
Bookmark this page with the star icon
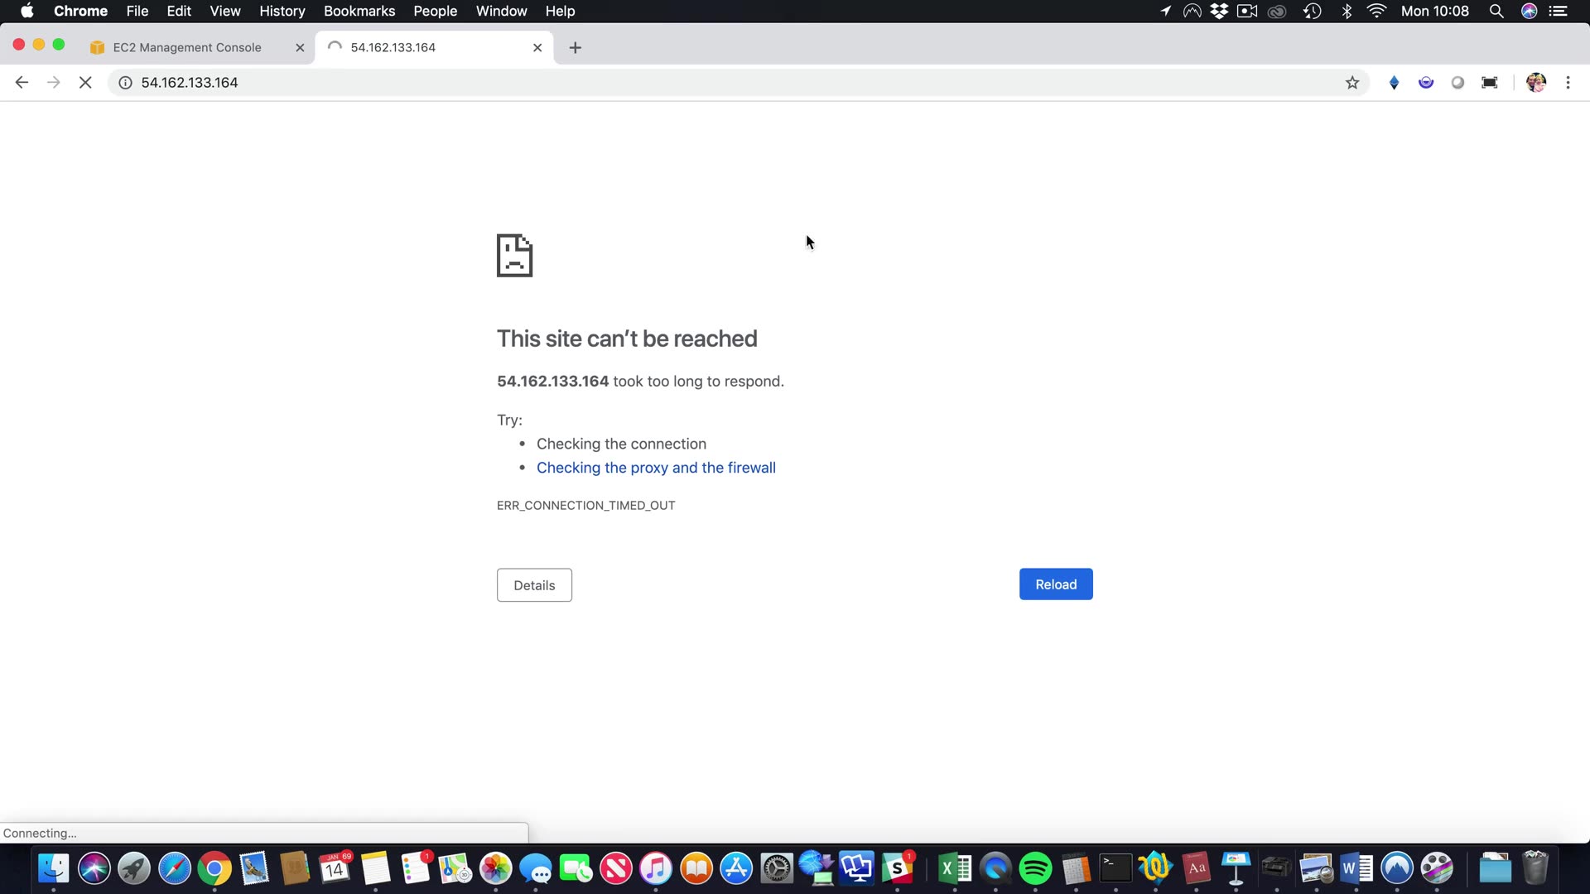point(1352,83)
